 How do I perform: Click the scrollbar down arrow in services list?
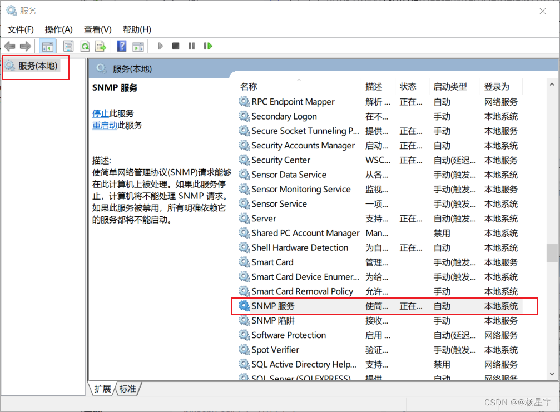point(552,374)
